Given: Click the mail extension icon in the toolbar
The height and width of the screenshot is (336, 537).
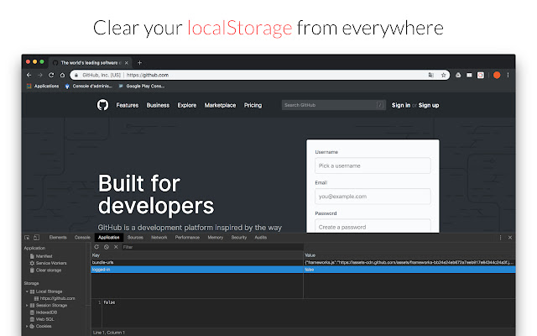Looking at the screenshot, I should pyautogui.click(x=469, y=75).
